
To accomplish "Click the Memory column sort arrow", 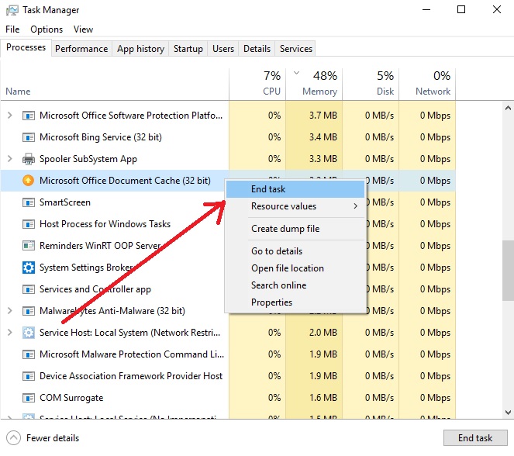I will (x=296, y=73).
